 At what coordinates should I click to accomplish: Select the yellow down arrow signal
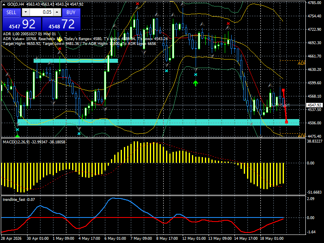pyautogui.click(x=60, y=39)
